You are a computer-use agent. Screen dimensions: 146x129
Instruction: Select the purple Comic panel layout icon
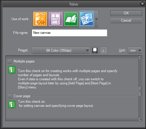(x=56, y=19)
